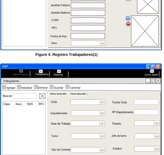Click the Eliminar toolbar button
Image resolution: width=164 pixels, height=155 pixels.
[41, 87]
